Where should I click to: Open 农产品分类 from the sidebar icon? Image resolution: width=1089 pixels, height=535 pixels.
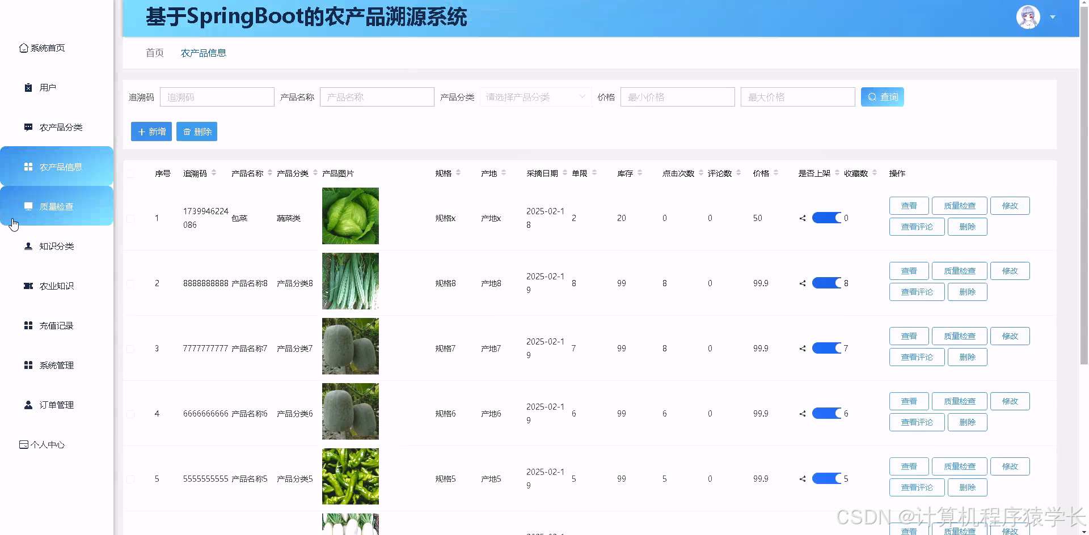pos(28,127)
